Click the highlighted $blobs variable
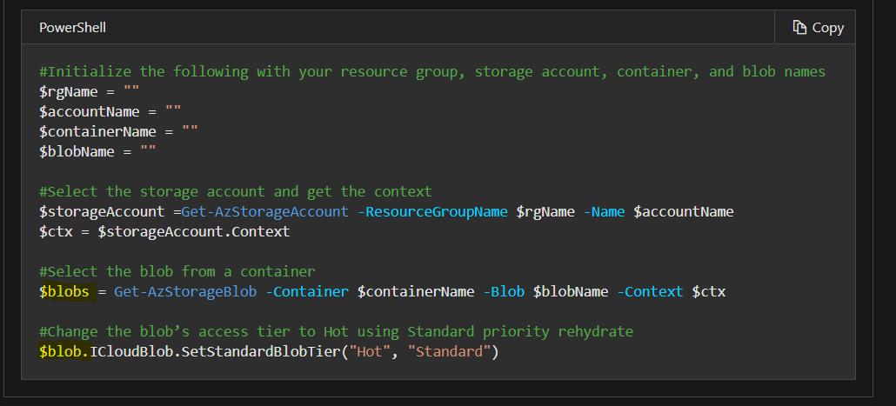The width and height of the screenshot is (896, 406). 64,292
